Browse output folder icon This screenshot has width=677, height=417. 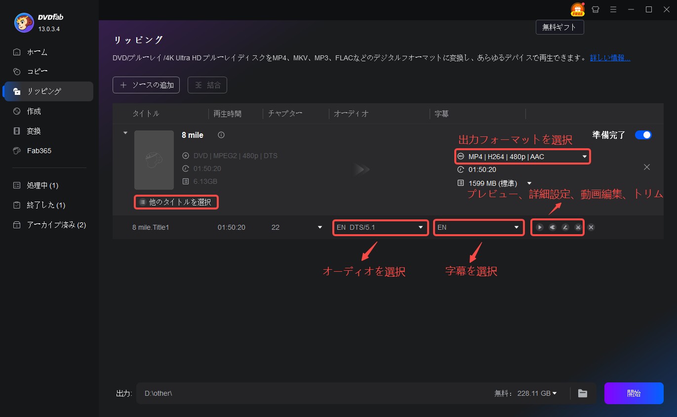(x=583, y=393)
